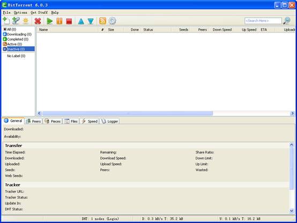Switch to the Files tab

[x=71, y=121]
